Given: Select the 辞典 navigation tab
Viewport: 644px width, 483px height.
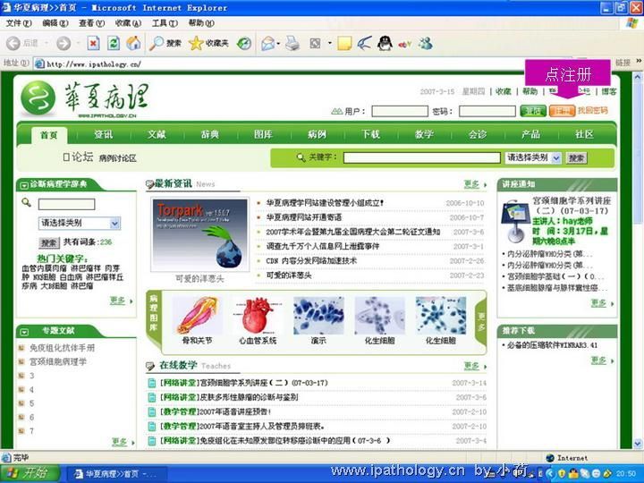Looking at the screenshot, I should coord(210,134).
